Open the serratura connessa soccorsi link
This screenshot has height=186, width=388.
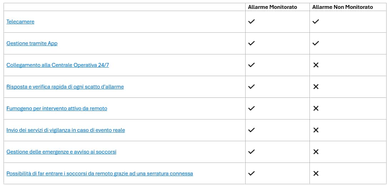[100, 174]
